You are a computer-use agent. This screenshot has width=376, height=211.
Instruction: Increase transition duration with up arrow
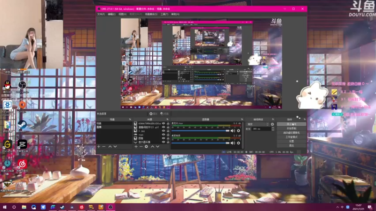click(273, 128)
